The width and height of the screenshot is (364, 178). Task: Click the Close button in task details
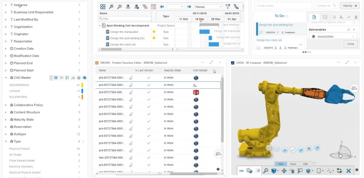point(350,44)
